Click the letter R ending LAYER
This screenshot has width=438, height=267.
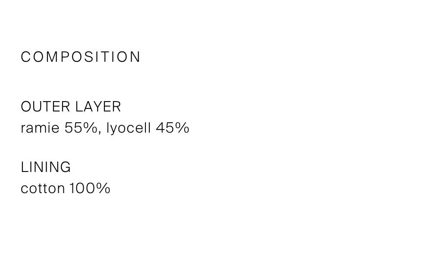(x=117, y=107)
